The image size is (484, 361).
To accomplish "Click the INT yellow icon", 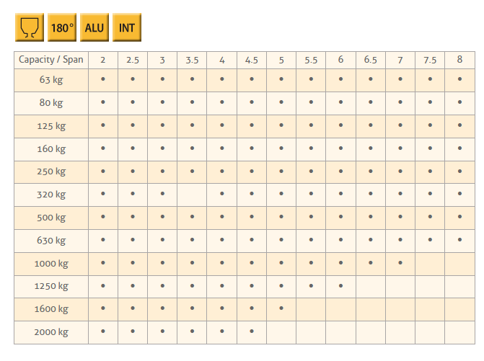I will (127, 27).
